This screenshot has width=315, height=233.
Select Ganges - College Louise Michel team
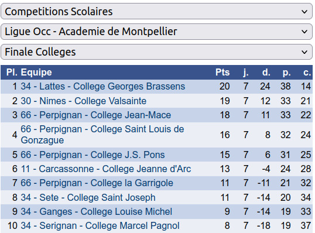click(x=97, y=211)
